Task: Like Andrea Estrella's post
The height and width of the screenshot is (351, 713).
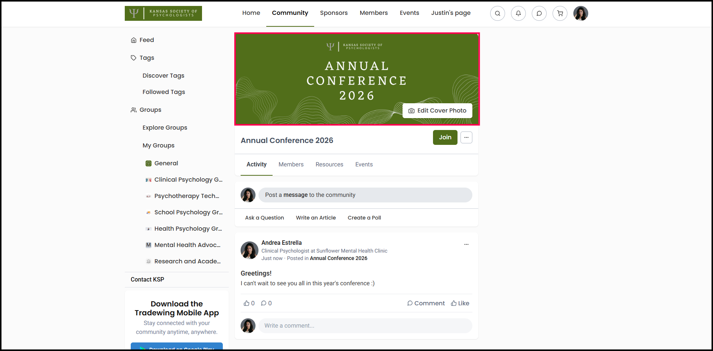Action: (460, 303)
